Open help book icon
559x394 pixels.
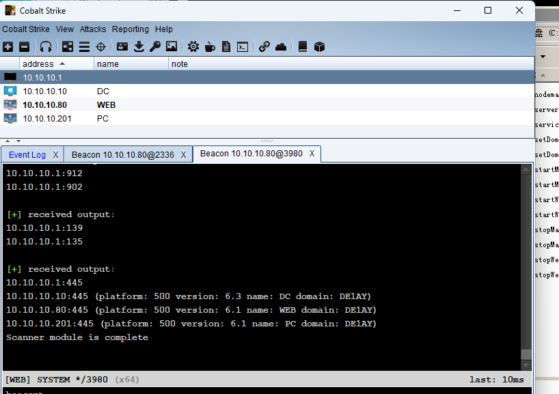303,46
